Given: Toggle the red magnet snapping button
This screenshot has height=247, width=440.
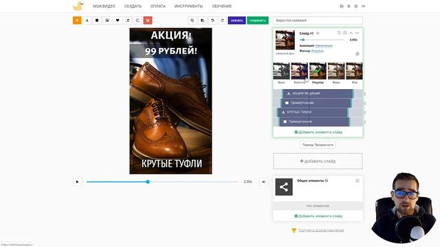Looking at the screenshot, I should tap(148, 21).
